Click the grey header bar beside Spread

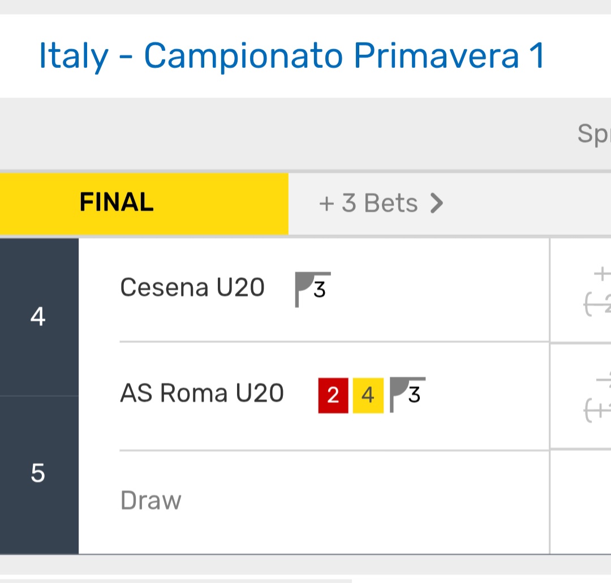click(x=283, y=135)
